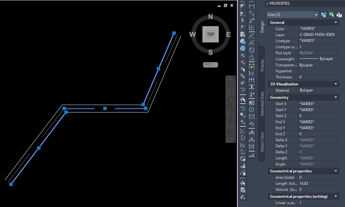Click the S compass label on ViewCube

[211, 52]
